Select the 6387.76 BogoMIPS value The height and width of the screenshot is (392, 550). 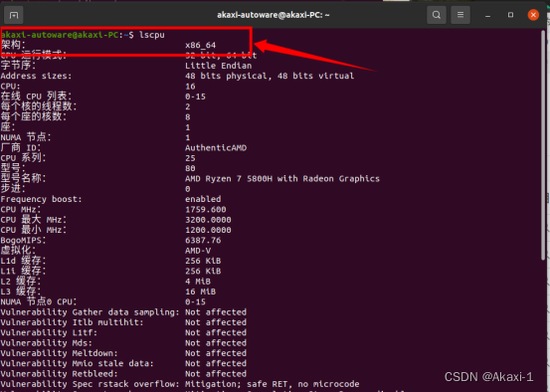pos(203,241)
